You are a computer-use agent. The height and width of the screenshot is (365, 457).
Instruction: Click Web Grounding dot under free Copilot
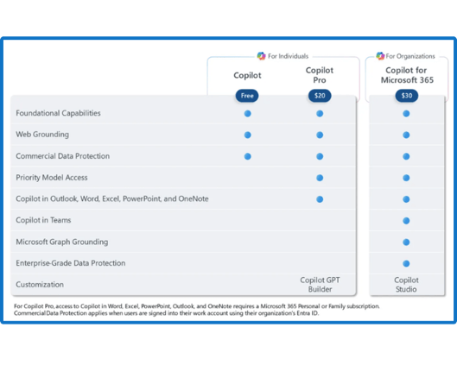tap(247, 135)
